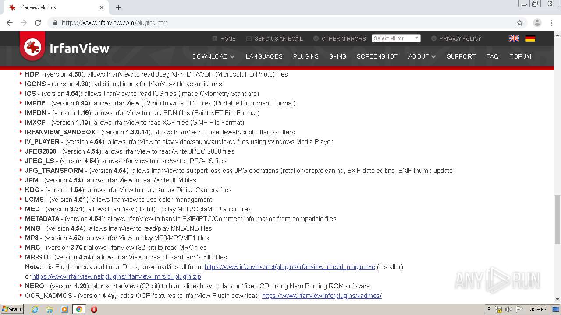Open the Windows Start button

12,309
